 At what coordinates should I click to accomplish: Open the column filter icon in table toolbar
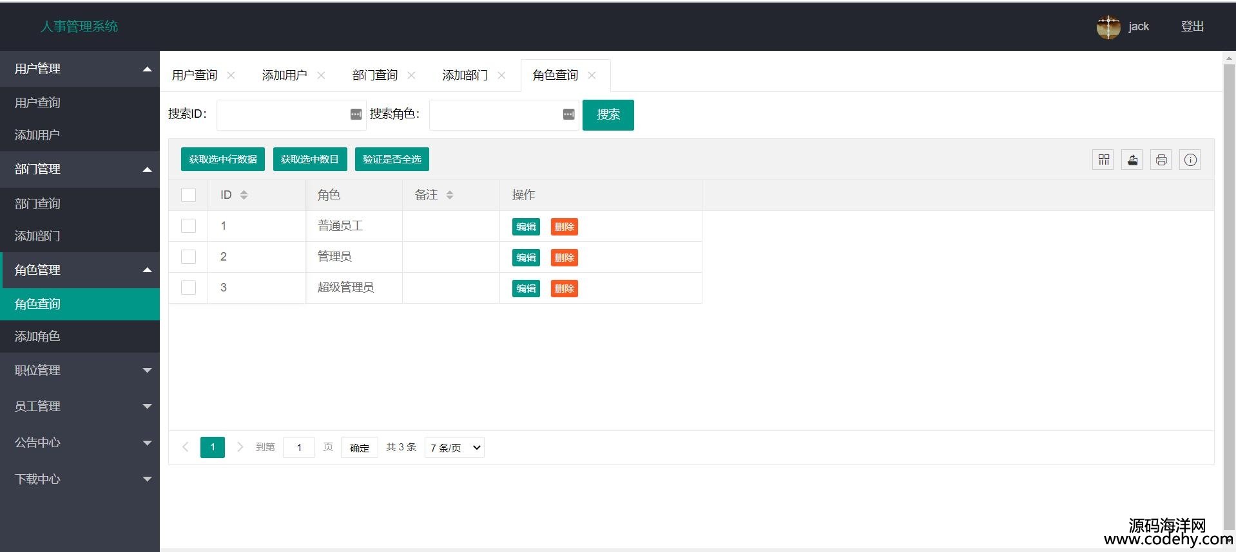[x=1103, y=160]
